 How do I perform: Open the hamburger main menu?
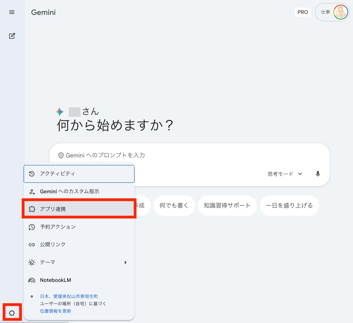tap(12, 12)
